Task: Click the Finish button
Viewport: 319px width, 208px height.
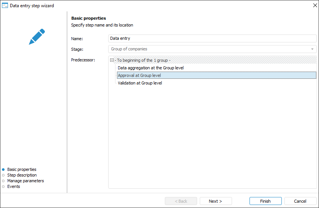Action: pos(265,201)
